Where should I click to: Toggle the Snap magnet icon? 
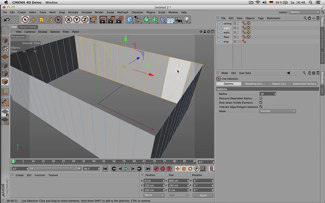click(5, 103)
